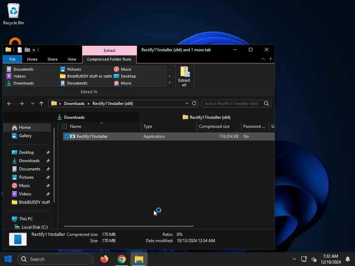Open the Windows Start menu

point(8,259)
